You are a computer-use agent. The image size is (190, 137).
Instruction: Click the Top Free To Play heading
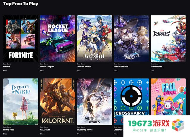point(21,4)
